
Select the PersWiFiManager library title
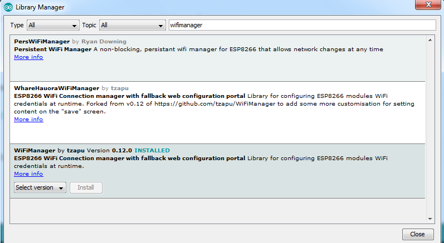pyautogui.click(x=42, y=42)
